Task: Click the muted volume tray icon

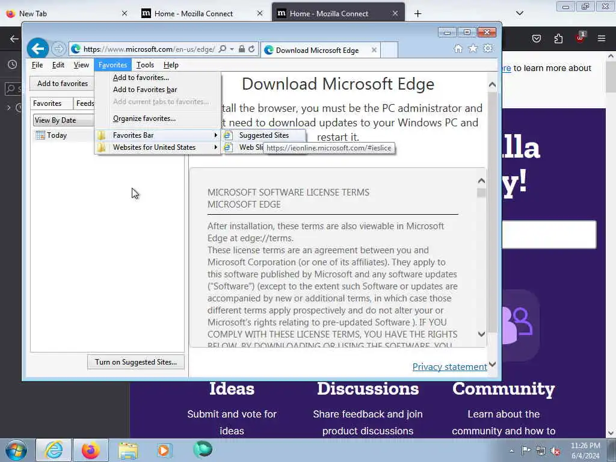Action: tap(555, 451)
